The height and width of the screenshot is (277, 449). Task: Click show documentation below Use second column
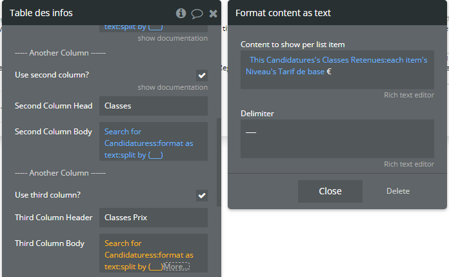172,87
